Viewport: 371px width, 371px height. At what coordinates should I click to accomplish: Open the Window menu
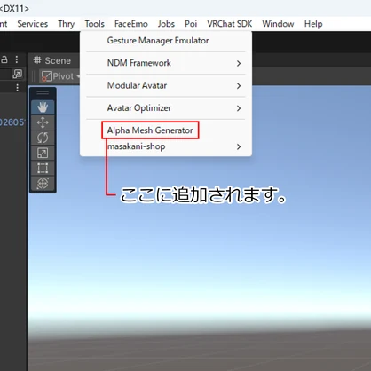tap(278, 24)
